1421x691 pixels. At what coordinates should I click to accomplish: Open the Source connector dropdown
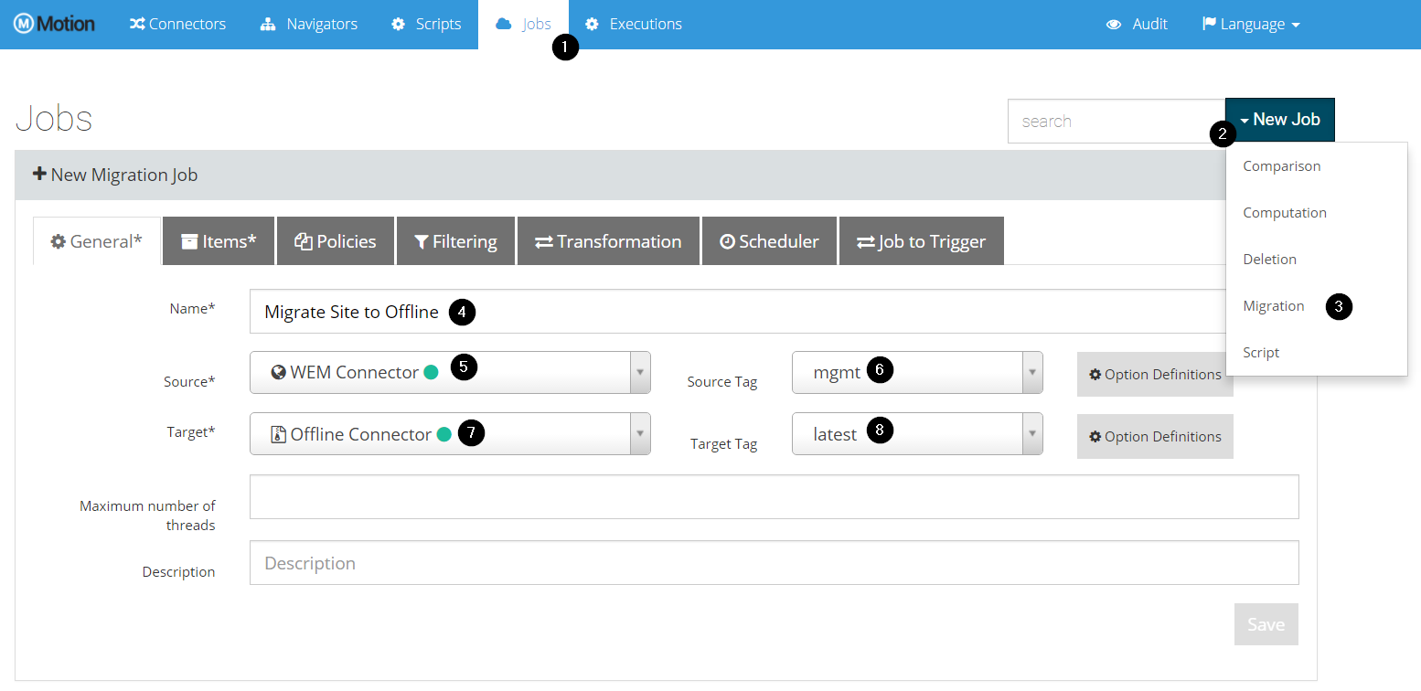[450, 372]
